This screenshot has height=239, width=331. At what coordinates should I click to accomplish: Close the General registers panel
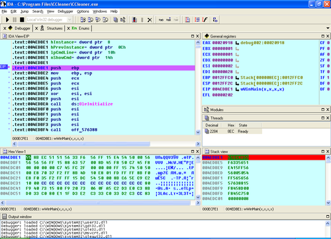pyautogui.click(x=328, y=36)
